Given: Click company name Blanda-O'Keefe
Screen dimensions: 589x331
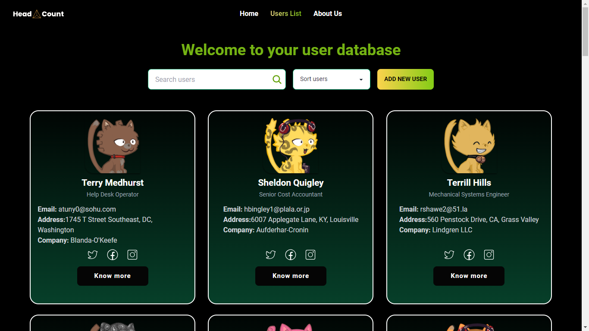Looking at the screenshot, I should click(x=94, y=240).
